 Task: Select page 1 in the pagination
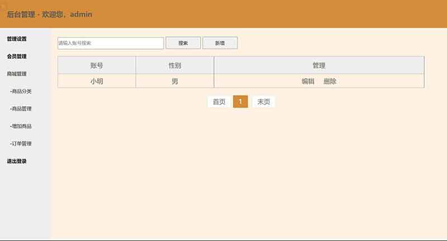point(240,102)
